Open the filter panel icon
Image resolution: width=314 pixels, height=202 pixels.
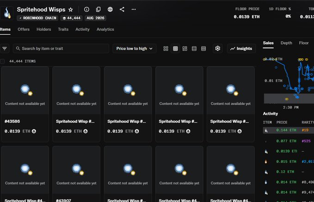pos(5,48)
